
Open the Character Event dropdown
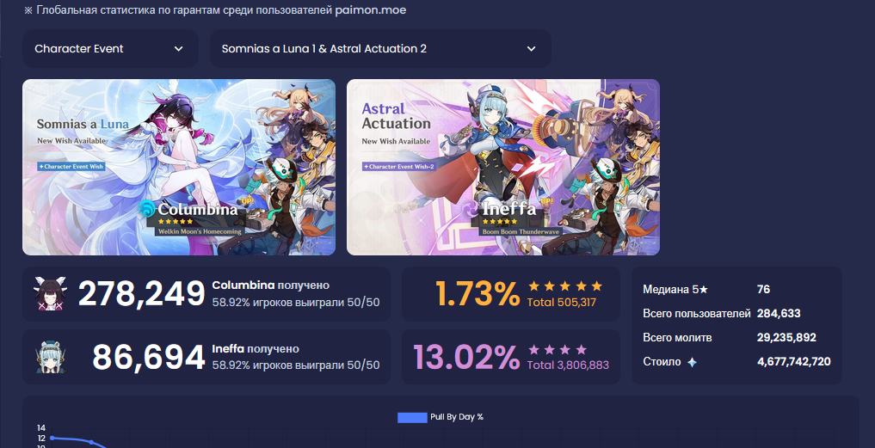(x=110, y=48)
